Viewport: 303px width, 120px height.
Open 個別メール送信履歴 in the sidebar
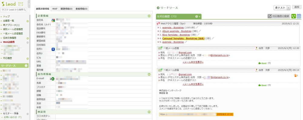click(13, 29)
